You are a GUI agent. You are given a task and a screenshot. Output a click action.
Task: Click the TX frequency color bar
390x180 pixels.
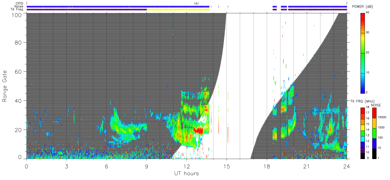pos(363,133)
